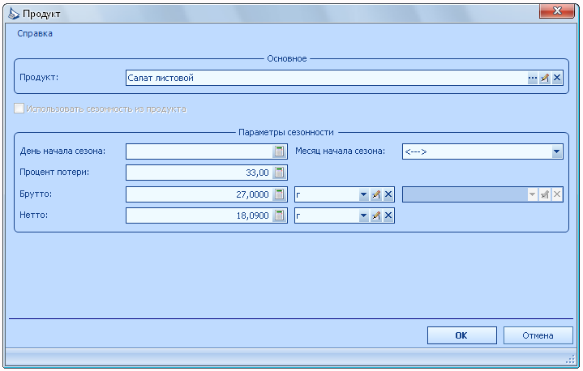This screenshot has width=583, height=371.
Task: Click the Процент потери label
Action: [54, 172]
